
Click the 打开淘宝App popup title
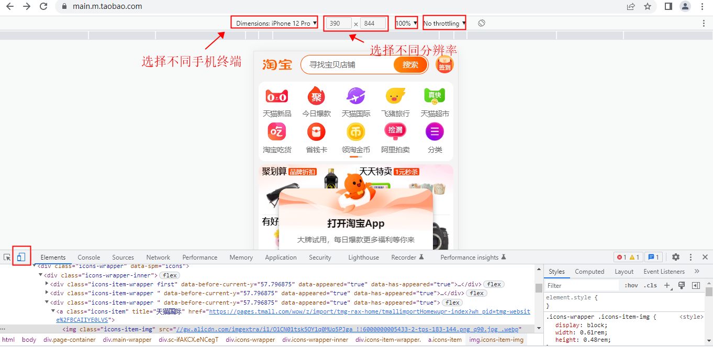(356, 223)
